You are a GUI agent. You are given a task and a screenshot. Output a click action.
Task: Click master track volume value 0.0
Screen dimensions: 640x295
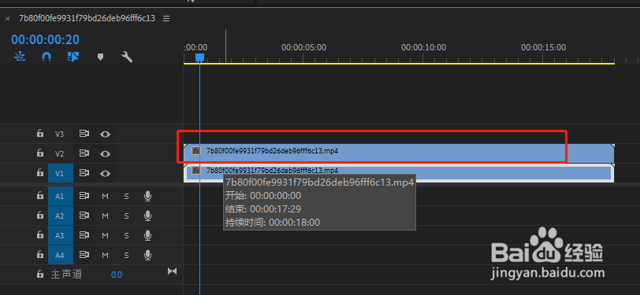(x=117, y=275)
